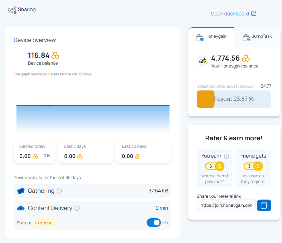The height and width of the screenshot is (243, 282).
Task: Click the Earned today stats card
Action: point(34,151)
